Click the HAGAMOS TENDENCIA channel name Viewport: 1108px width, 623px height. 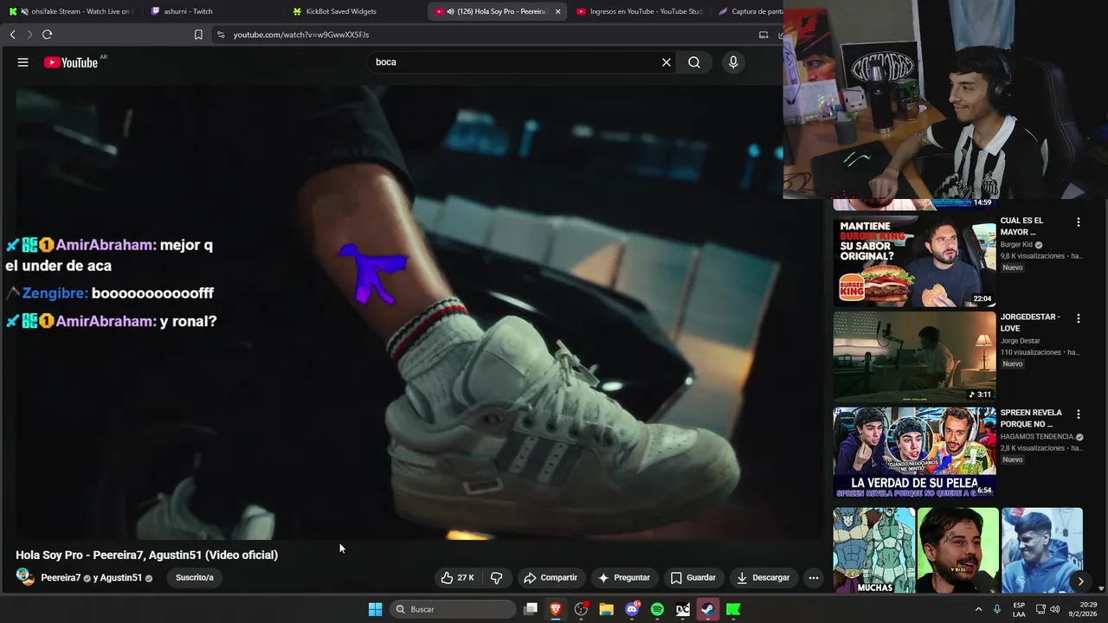click(1037, 437)
